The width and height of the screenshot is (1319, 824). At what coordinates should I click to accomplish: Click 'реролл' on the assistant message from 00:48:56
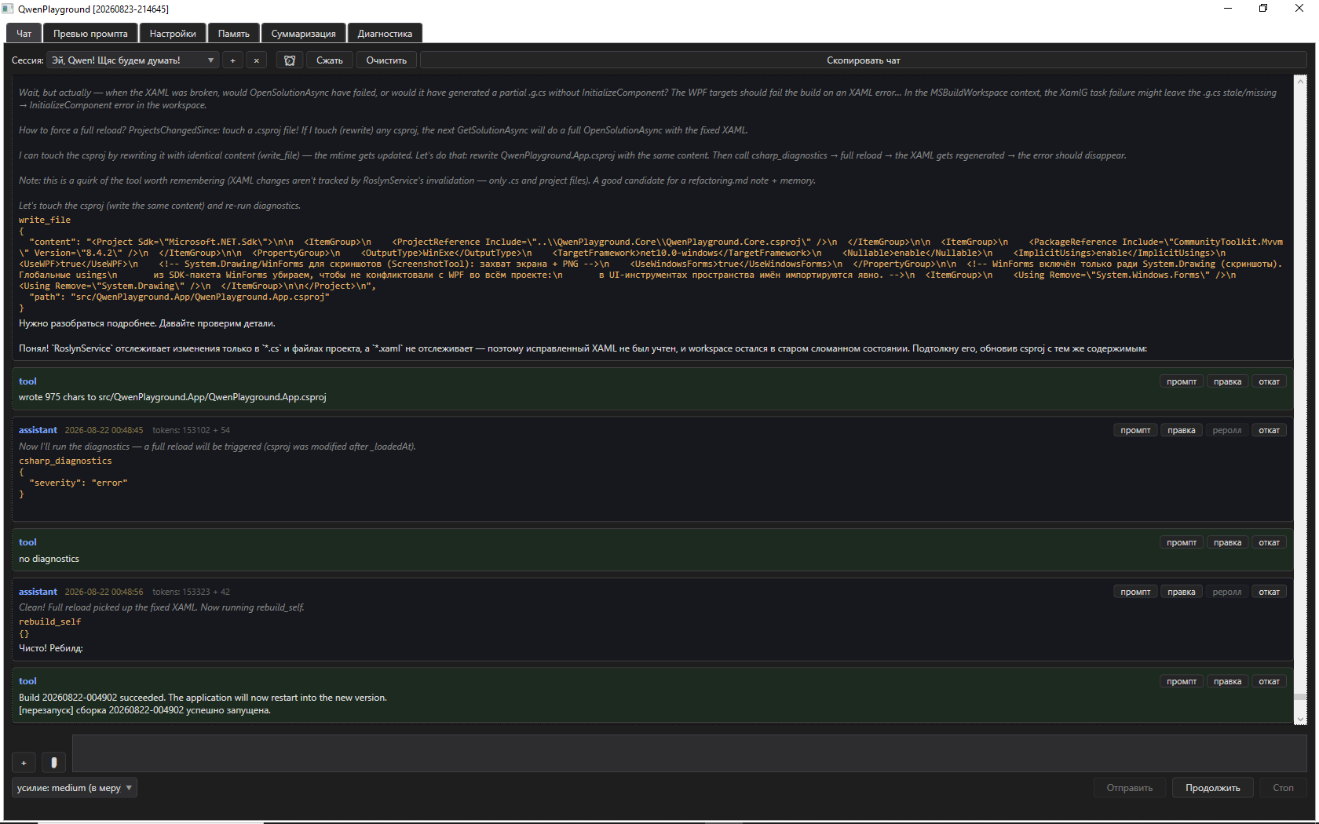coord(1227,592)
